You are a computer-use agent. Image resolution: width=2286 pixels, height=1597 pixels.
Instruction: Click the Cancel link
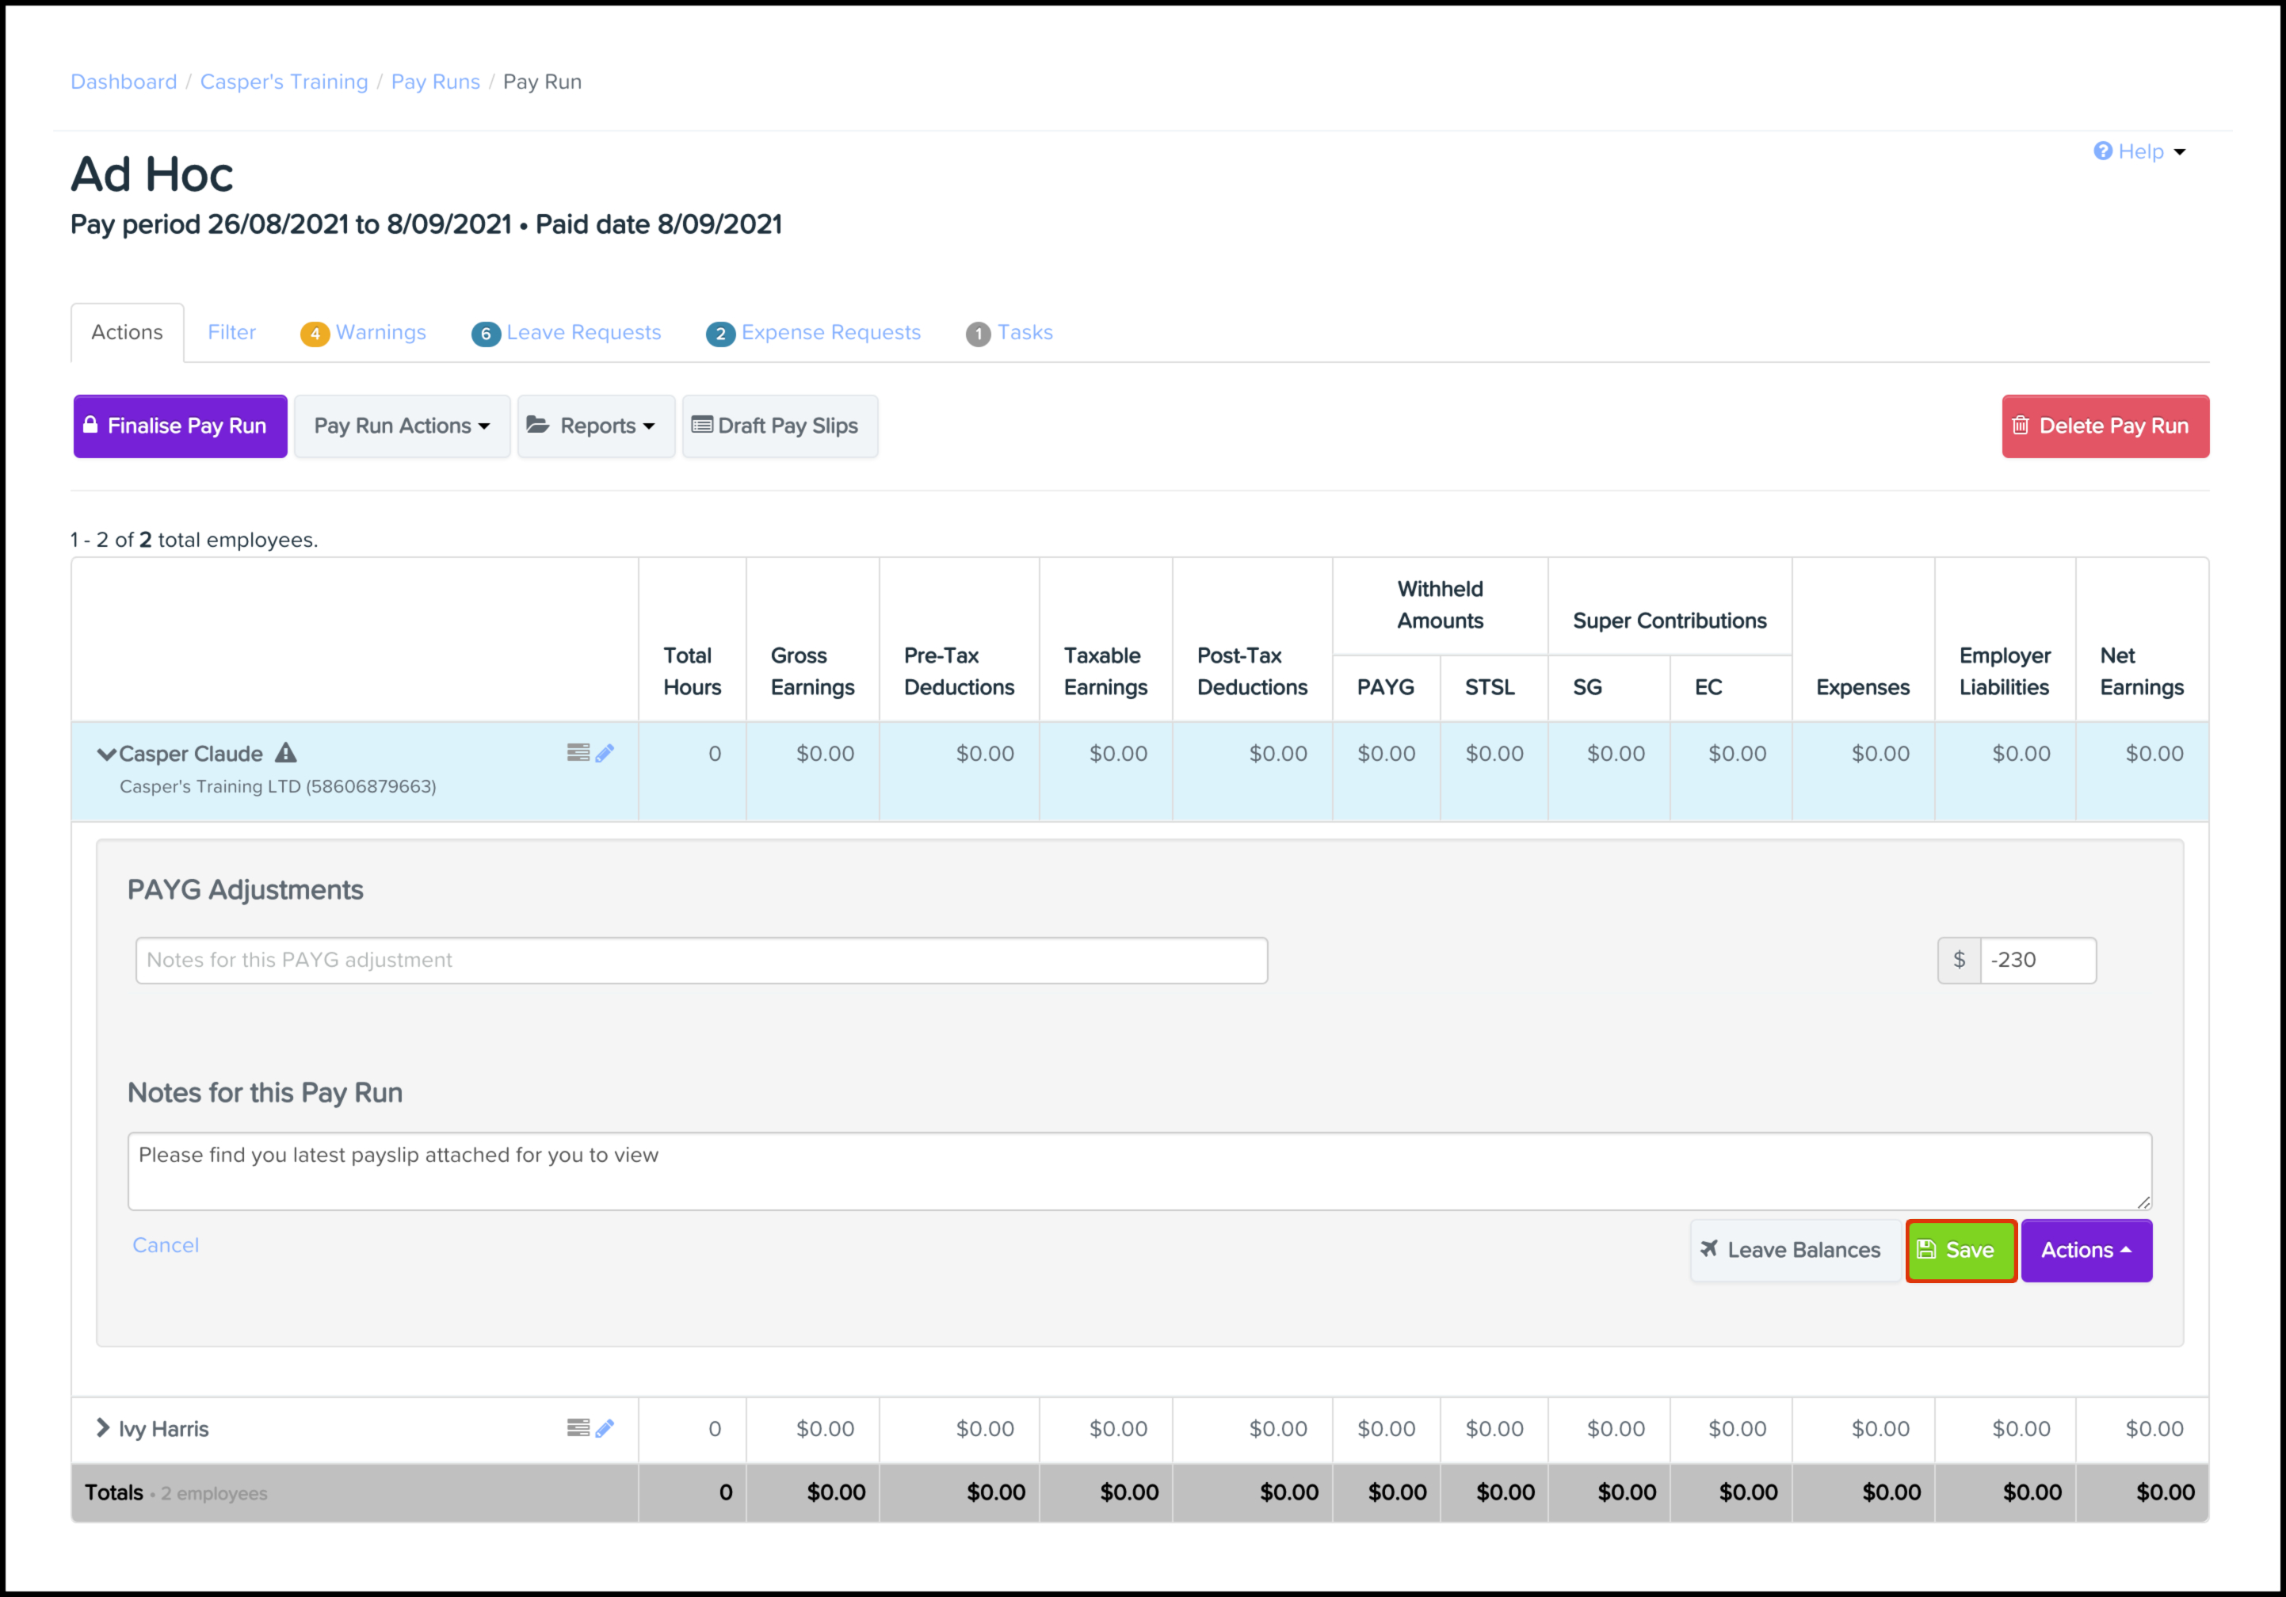pyautogui.click(x=166, y=1244)
